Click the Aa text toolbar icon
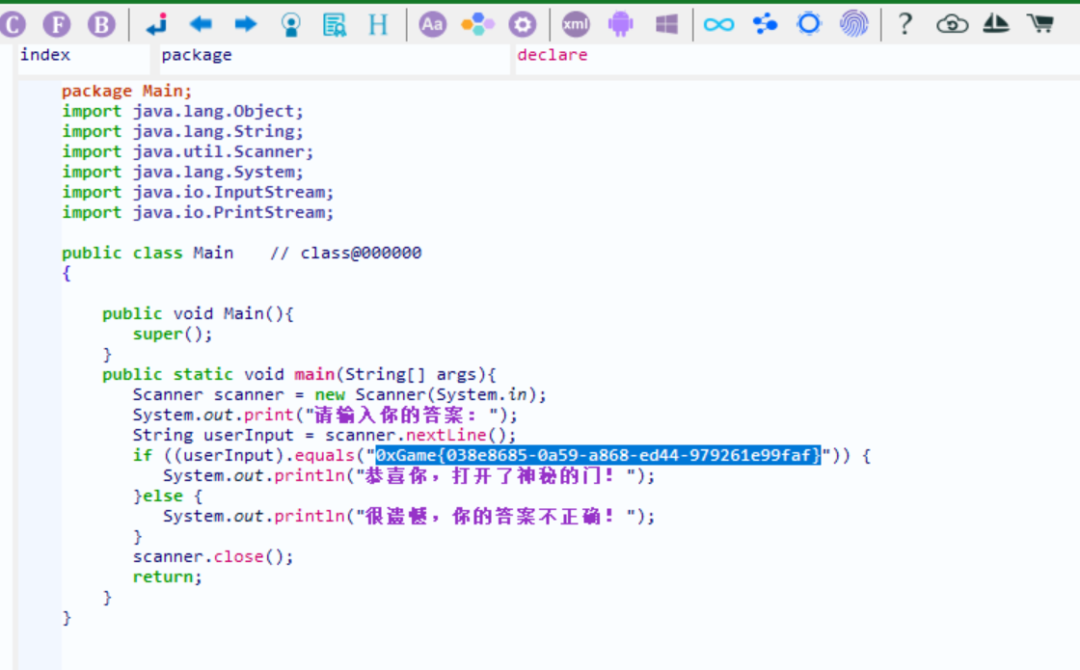The height and width of the screenshot is (670, 1080). [433, 24]
